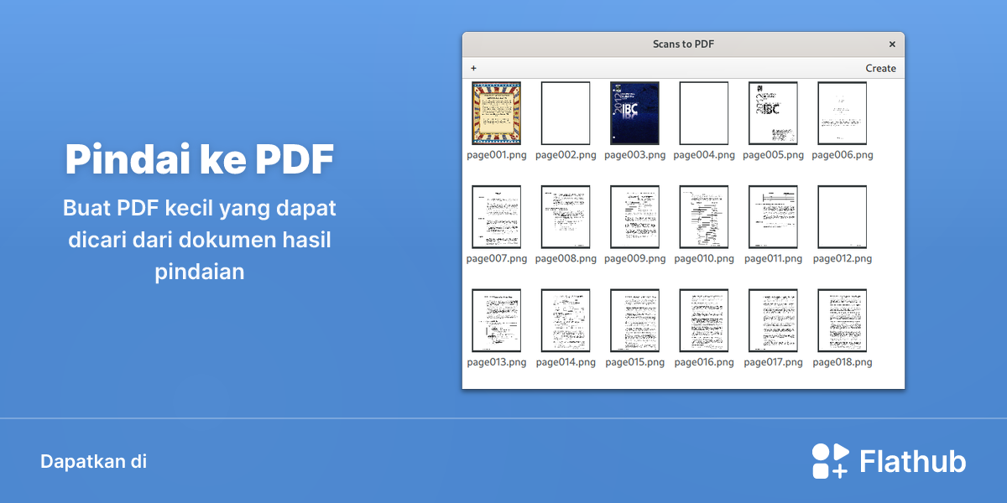Click the page010.png file name label
This screenshot has width=1007, height=503.
click(704, 259)
